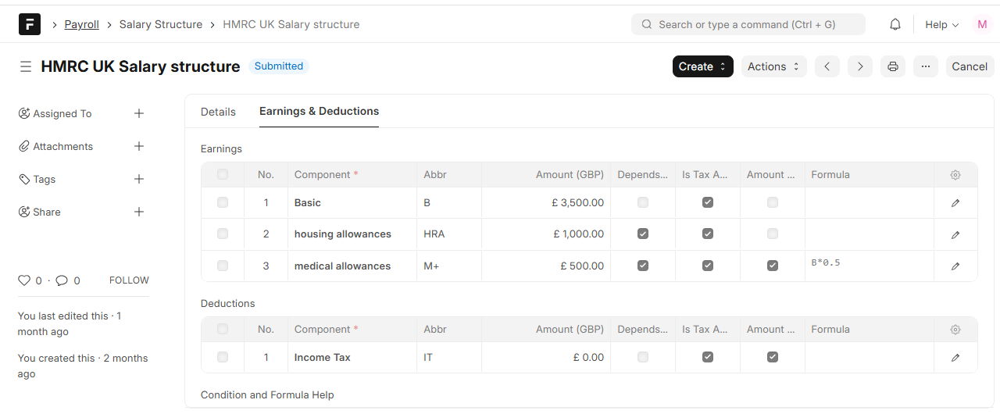This screenshot has height=414, width=1000.
Task: Select the Earnings & Deductions tab
Action: point(319,112)
